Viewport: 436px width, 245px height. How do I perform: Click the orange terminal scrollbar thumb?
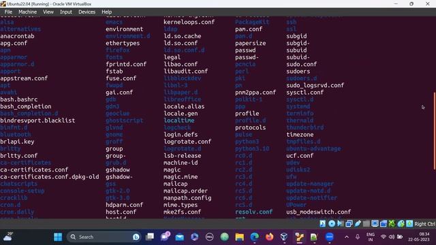(435, 131)
